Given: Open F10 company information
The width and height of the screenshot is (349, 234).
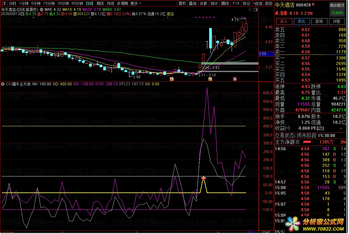Looking at the screenshot, I should pos(236,3).
